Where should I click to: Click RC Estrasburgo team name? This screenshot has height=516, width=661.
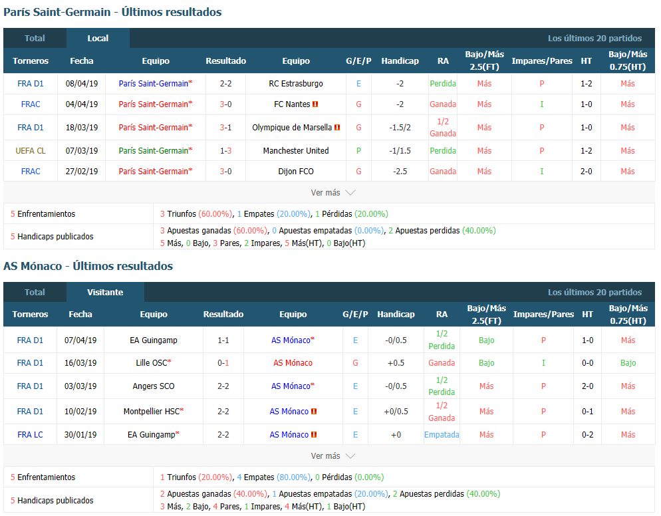[x=296, y=84]
